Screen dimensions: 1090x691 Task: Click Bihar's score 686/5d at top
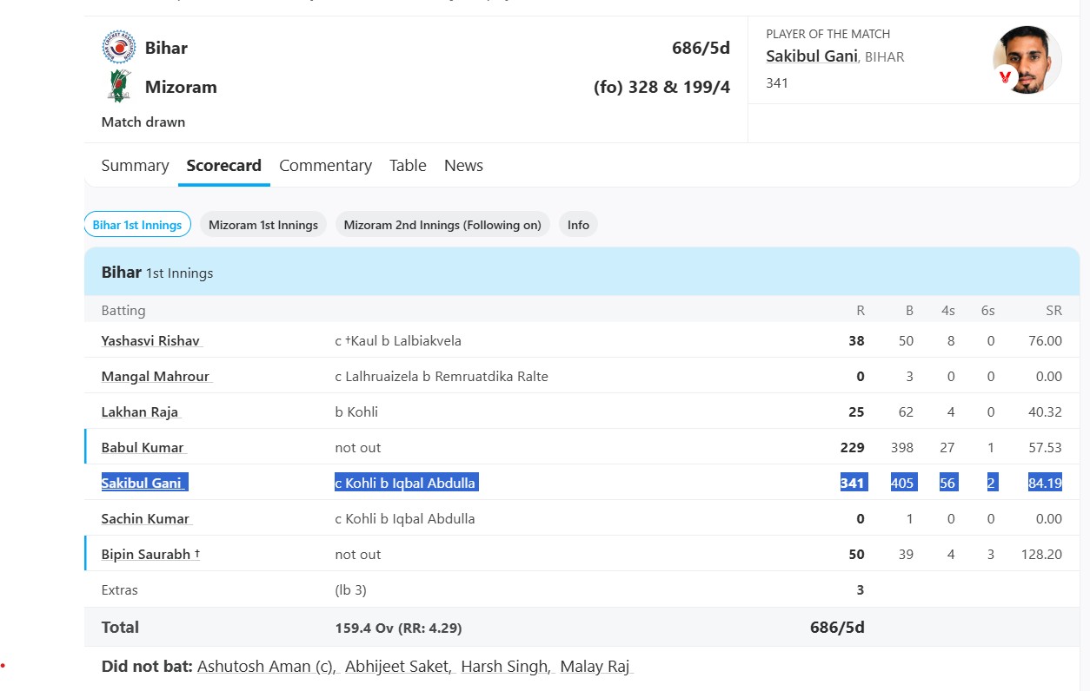coord(701,48)
